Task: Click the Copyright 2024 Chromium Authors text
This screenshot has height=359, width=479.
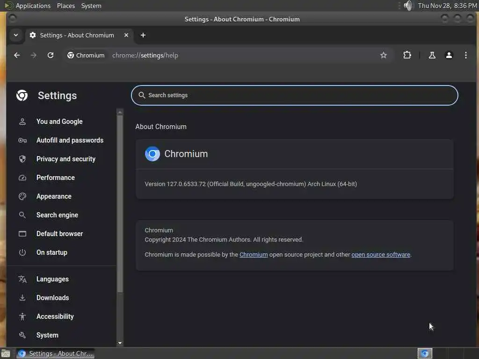Action: coord(224,240)
